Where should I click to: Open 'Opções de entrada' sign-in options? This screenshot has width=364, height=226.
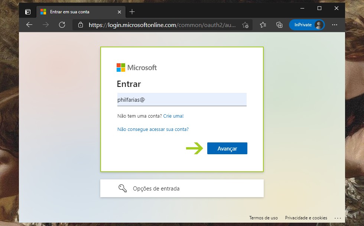tap(182, 188)
